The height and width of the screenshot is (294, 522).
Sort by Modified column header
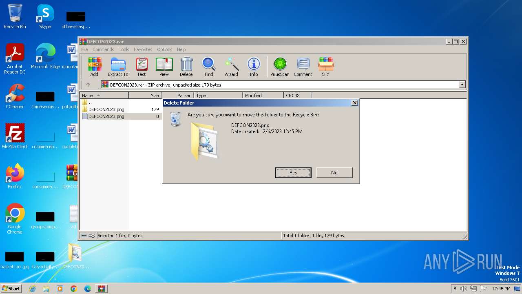point(263,96)
